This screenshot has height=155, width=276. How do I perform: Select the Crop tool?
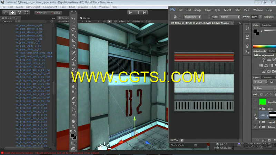pos(73,41)
